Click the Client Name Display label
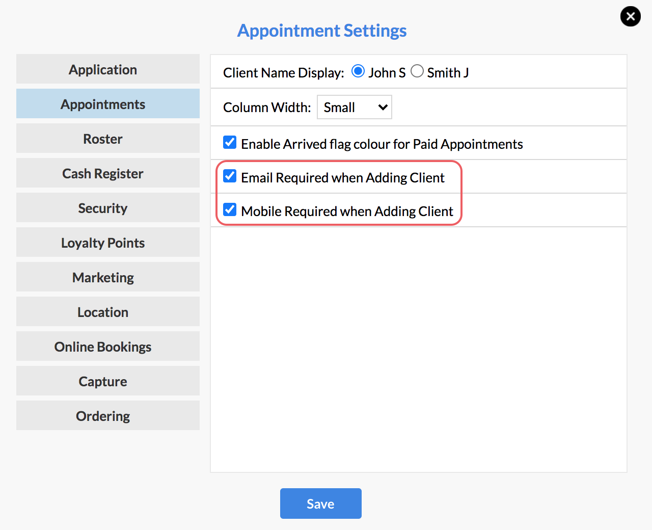652x530 pixels. click(x=284, y=73)
